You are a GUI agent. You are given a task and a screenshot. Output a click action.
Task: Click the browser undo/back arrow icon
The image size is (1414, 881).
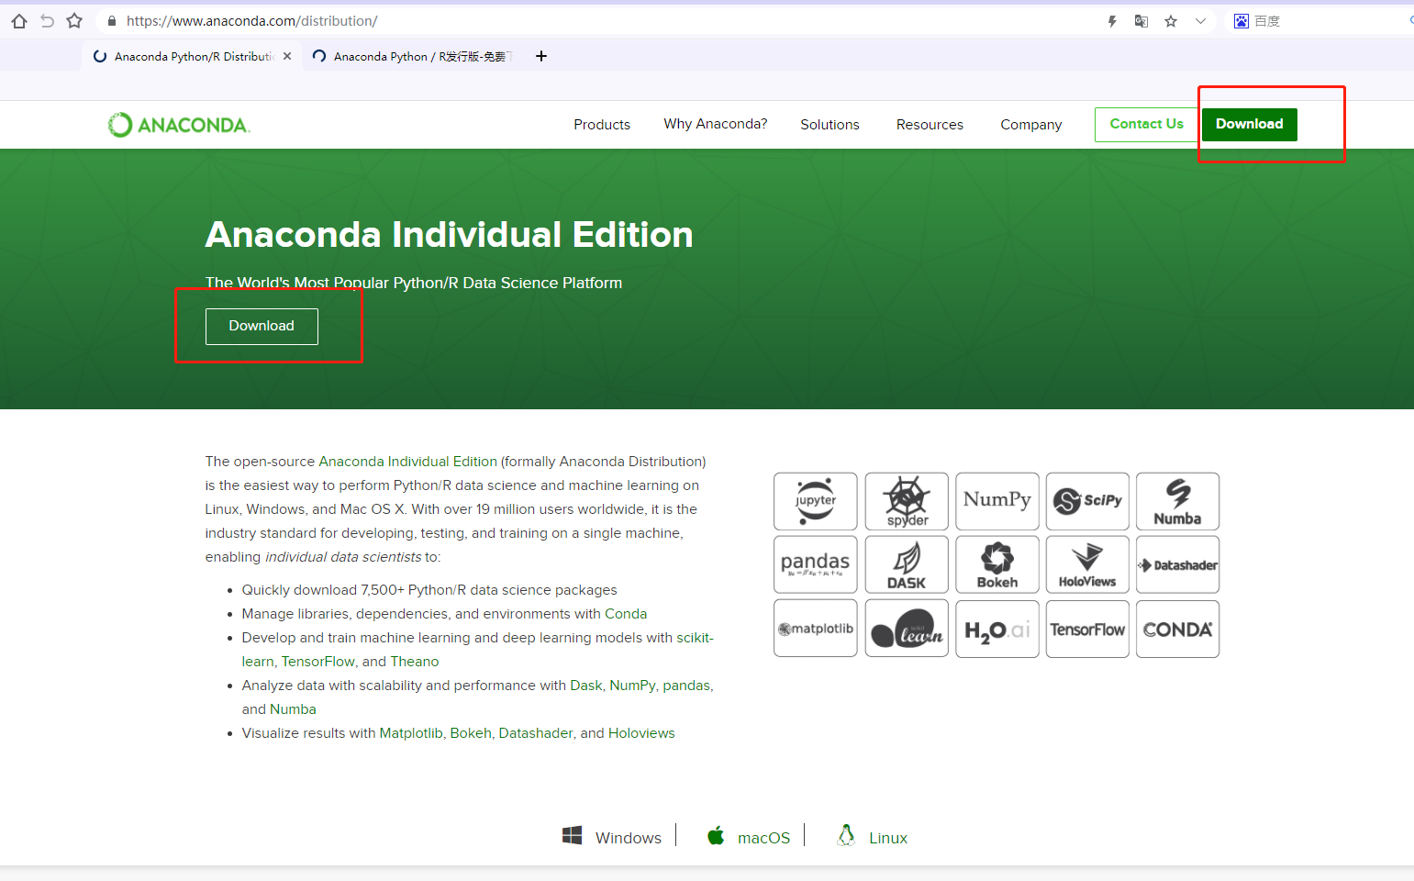(48, 20)
